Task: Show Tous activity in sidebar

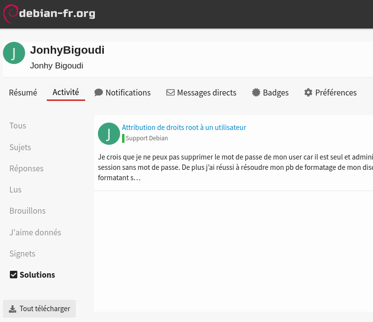Action: point(18,126)
